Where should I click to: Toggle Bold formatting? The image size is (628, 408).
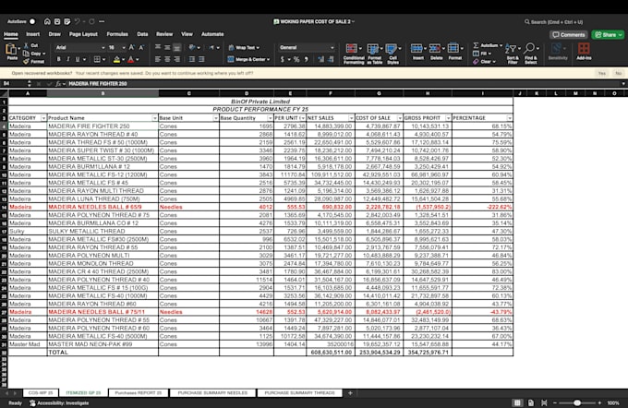(58, 59)
